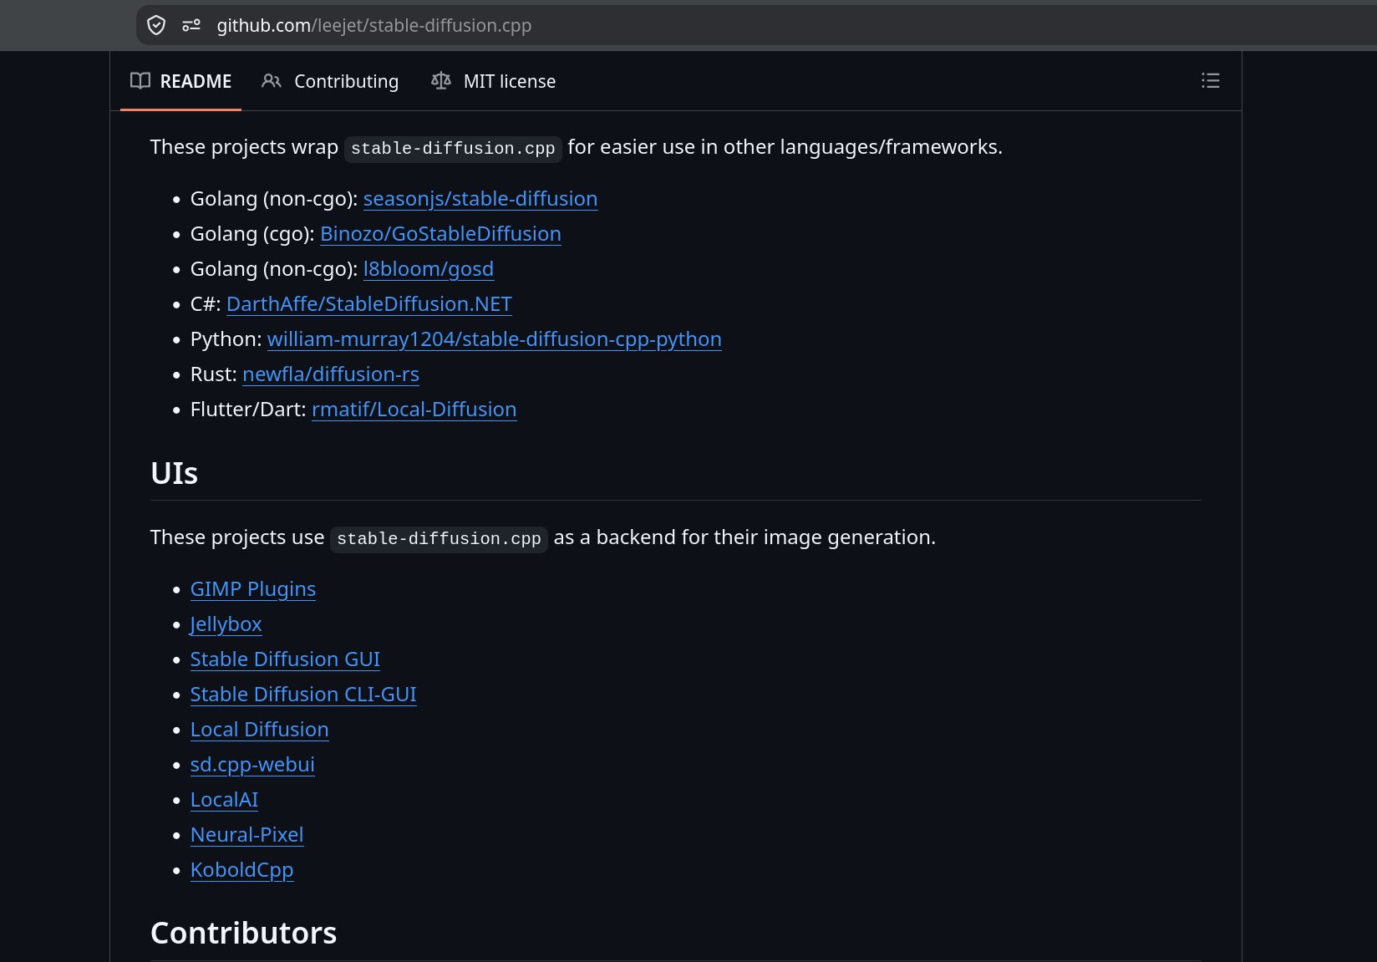This screenshot has height=962, width=1377.
Task: Open Jellybox link
Action: (226, 624)
